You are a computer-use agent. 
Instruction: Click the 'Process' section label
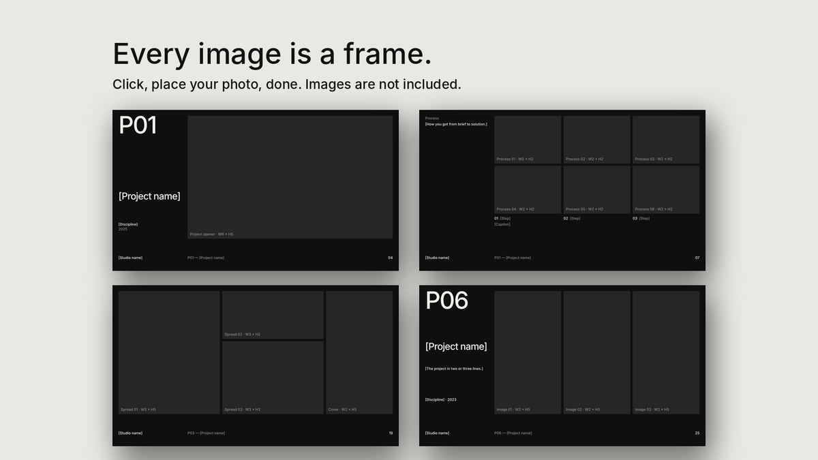click(432, 118)
